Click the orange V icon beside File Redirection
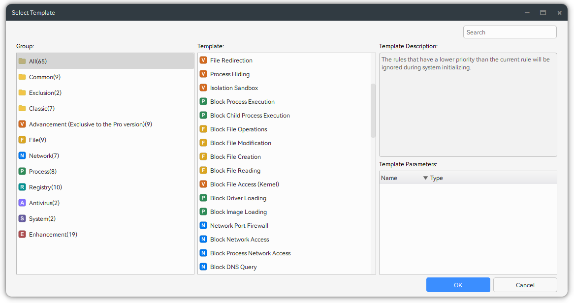This screenshot has height=303, width=574. click(x=203, y=61)
